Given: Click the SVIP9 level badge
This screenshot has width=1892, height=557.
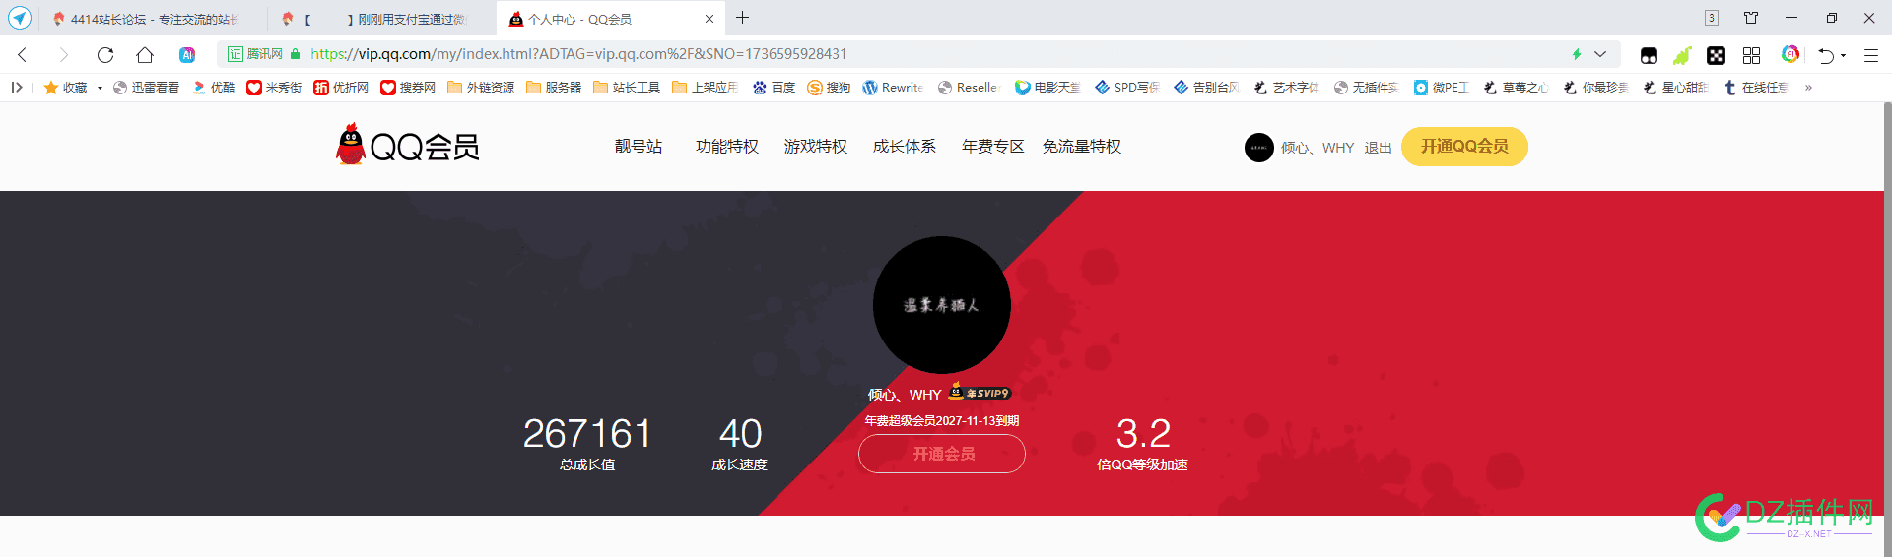Looking at the screenshot, I should [980, 393].
